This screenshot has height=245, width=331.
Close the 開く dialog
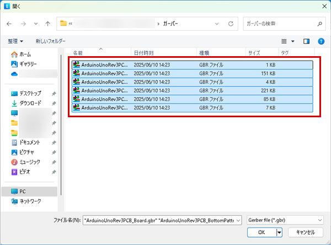[324, 6]
